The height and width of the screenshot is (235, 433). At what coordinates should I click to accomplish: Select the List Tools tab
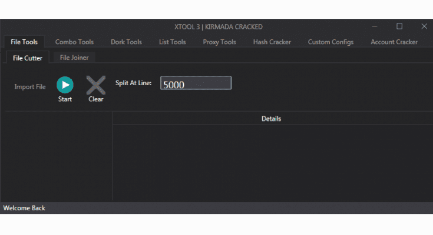point(172,42)
